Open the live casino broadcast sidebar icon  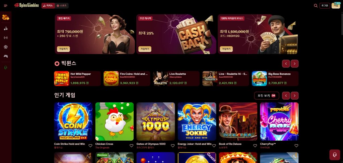click(x=6, y=38)
